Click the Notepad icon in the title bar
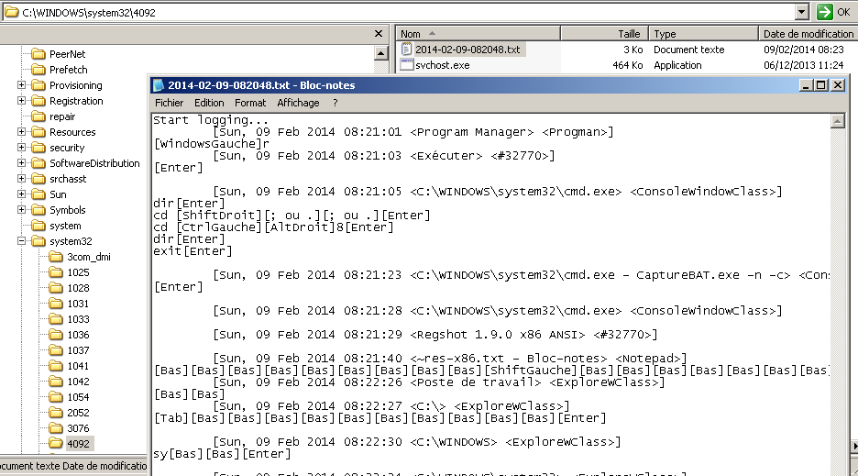858x476 pixels. (159, 85)
